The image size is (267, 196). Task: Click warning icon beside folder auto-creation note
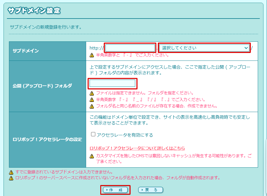click(x=11, y=178)
